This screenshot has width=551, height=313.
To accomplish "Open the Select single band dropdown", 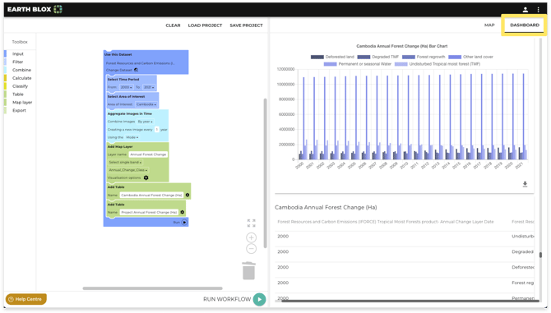I will click(x=125, y=162).
